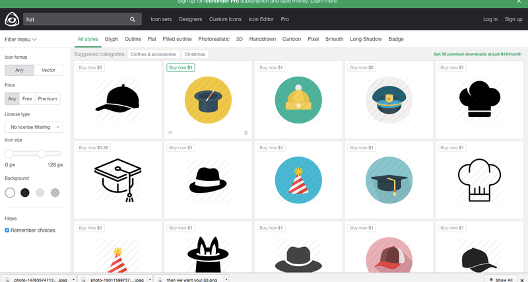Click the Iconfinder eye logo
This screenshot has height=282, width=528.
[12, 19]
